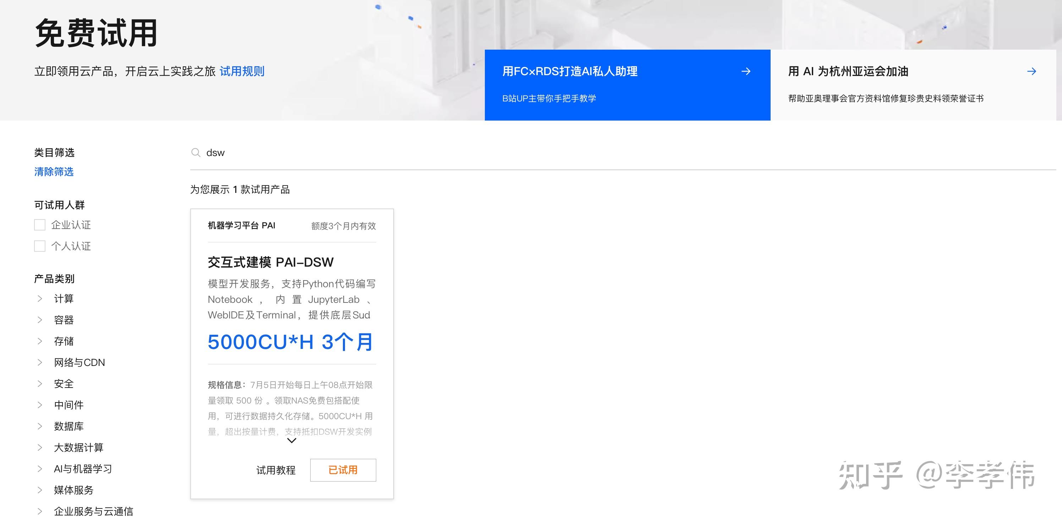Select 安全 product category
The height and width of the screenshot is (517, 1062).
coord(64,384)
